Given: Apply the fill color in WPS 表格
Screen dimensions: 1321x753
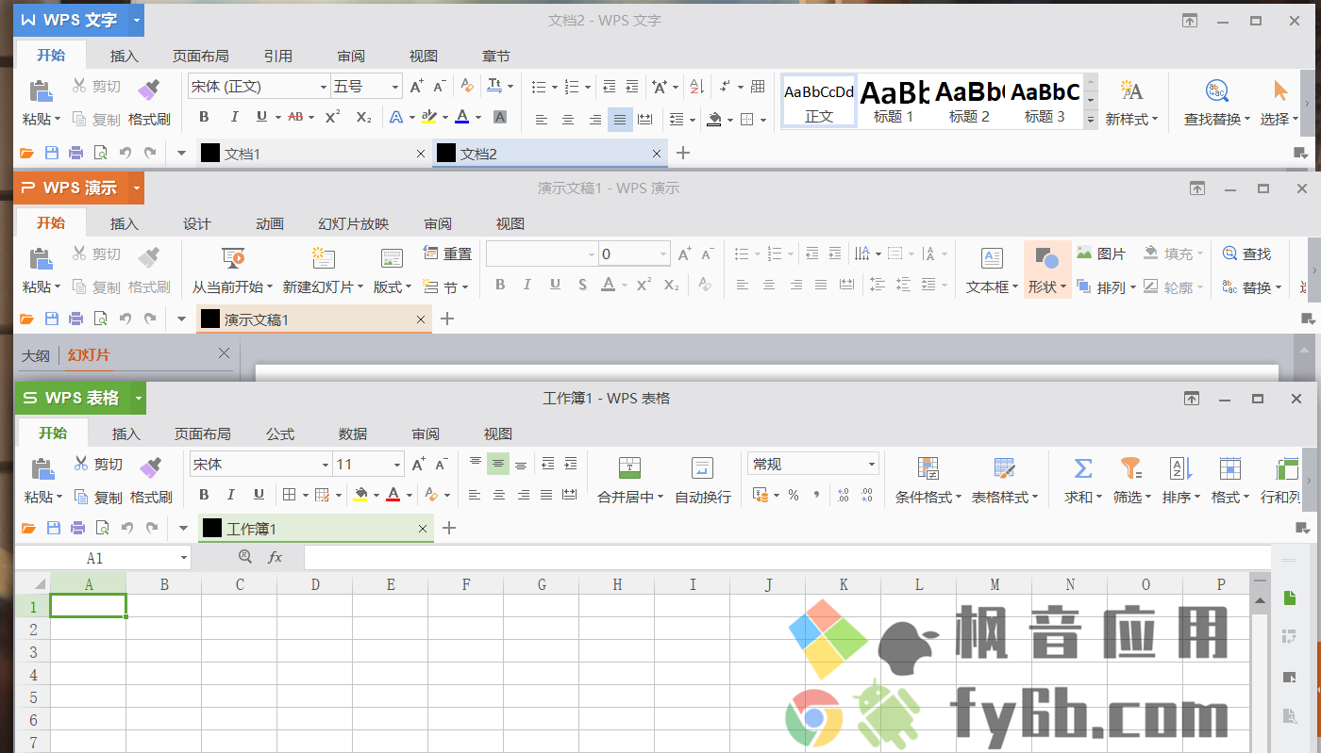Looking at the screenshot, I should click(360, 495).
